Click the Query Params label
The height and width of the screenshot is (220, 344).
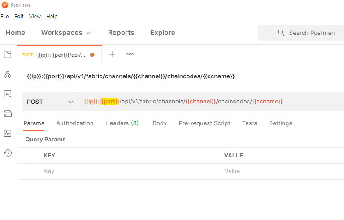45,140
